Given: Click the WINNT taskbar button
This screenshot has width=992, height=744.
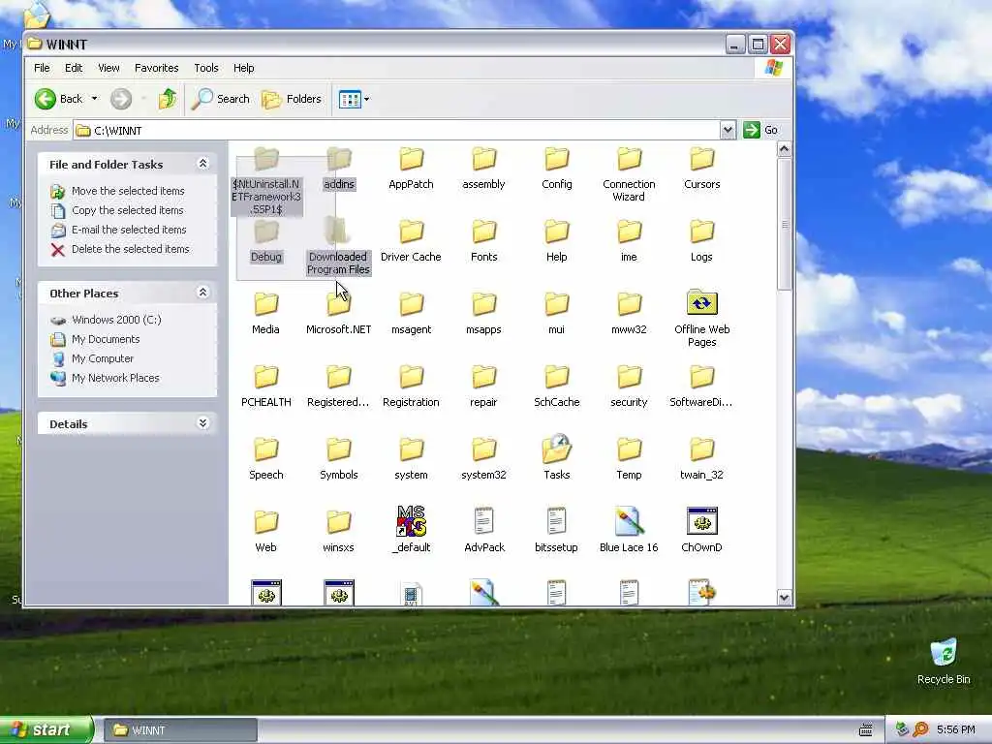Looking at the screenshot, I should (180, 730).
